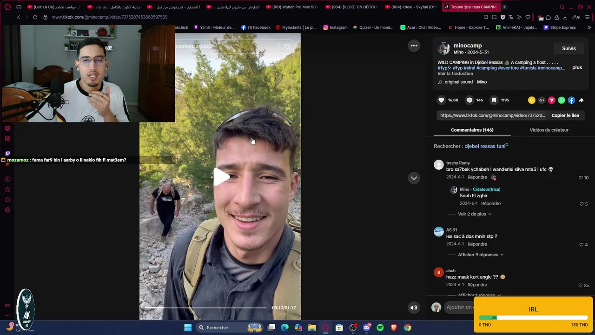Click the #camping hashtag
The width and height of the screenshot is (595, 335).
click(x=487, y=68)
